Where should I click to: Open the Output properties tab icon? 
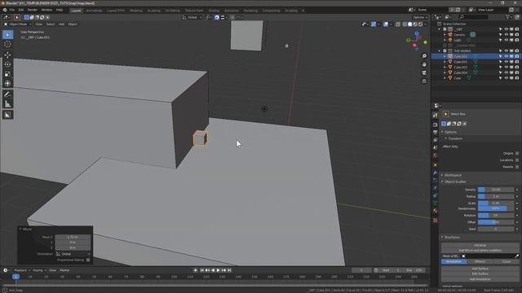[435, 132]
